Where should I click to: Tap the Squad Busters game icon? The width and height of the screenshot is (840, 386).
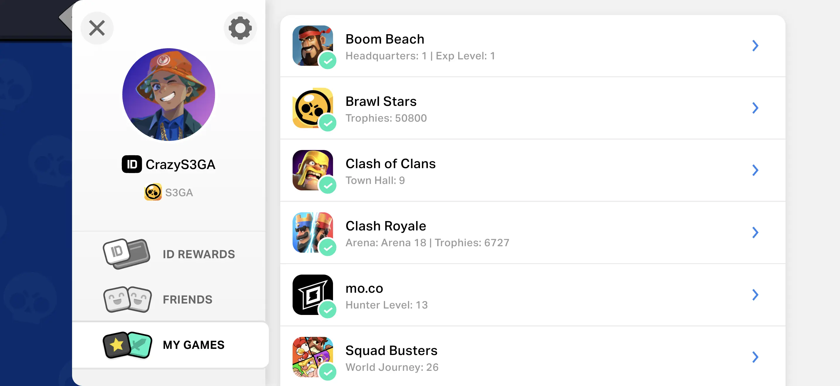coord(313,357)
